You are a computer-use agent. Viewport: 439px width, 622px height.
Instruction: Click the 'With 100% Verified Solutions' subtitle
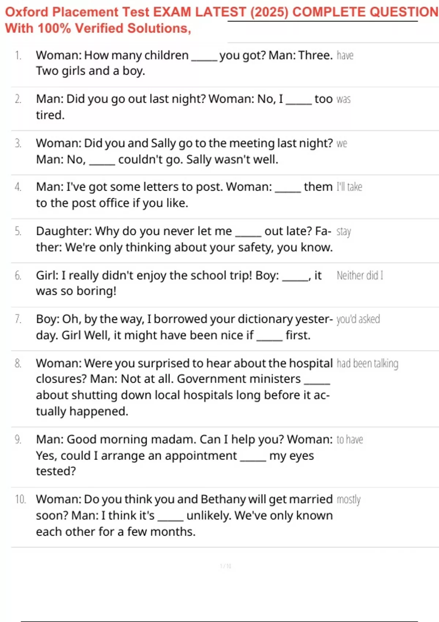pyautogui.click(x=98, y=28)
